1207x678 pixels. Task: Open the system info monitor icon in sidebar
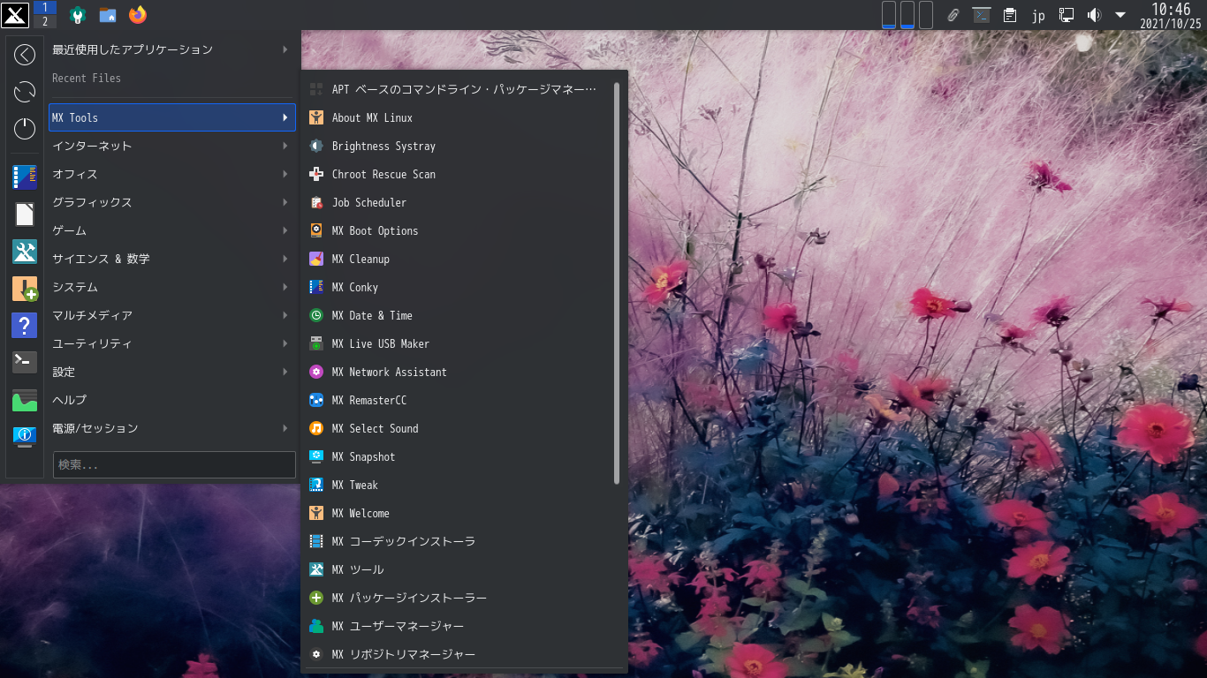tap(25, 436)
